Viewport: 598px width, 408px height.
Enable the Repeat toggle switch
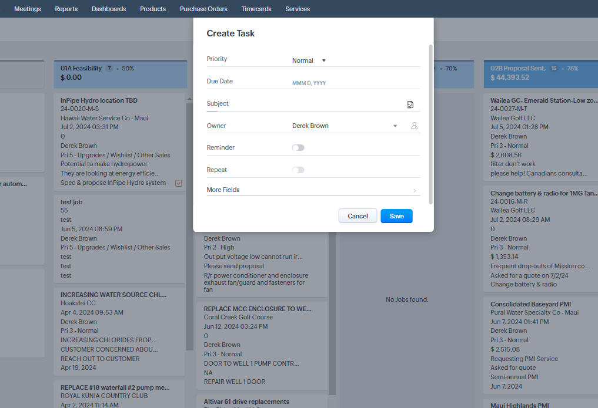click(298, 170)
